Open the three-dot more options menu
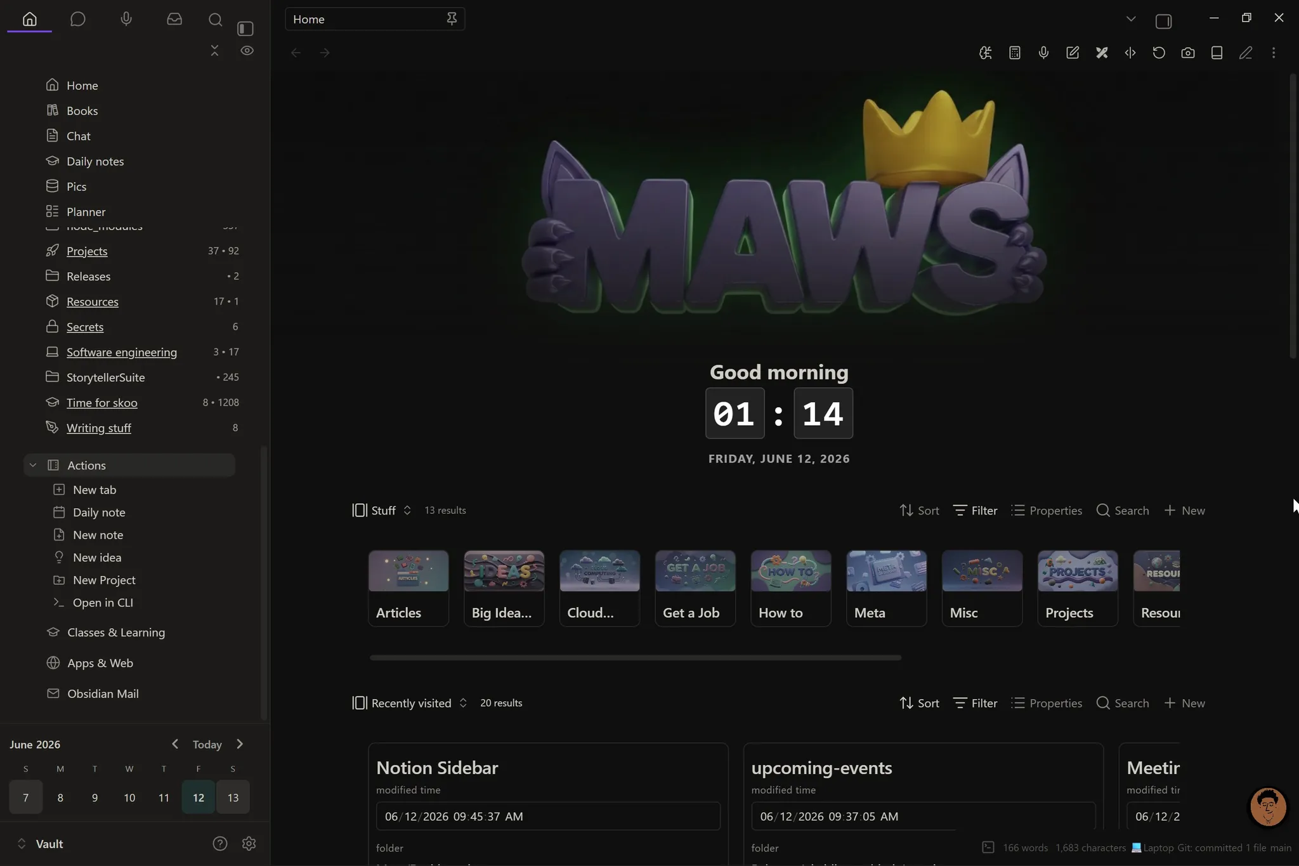Viewport: 1299px width, 866px height. click(x=1274, y=53)
